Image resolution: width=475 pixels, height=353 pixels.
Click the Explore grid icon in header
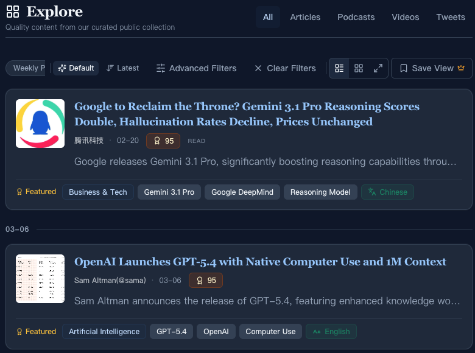[x=13, y=12]
